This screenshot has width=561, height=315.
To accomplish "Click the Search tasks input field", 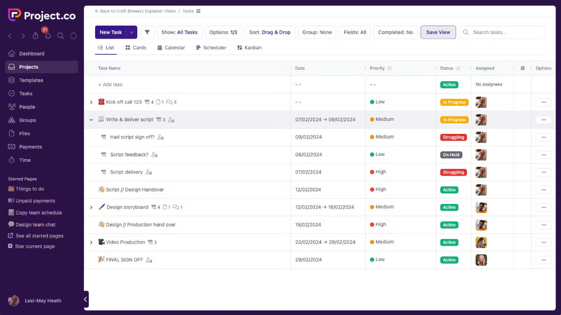I will [502, 32].
